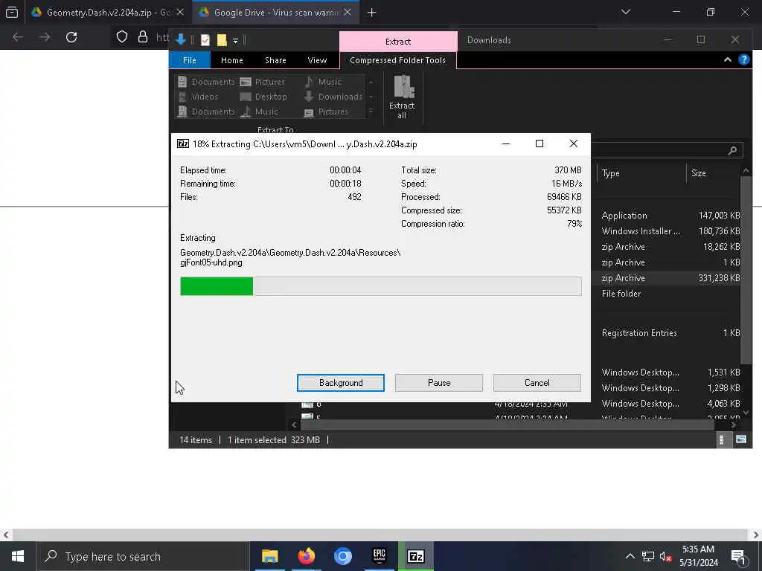This screenshot has height=571, width=762.
Task: Collapse the Explorer ribbon chevron
Action: [728, 59]
